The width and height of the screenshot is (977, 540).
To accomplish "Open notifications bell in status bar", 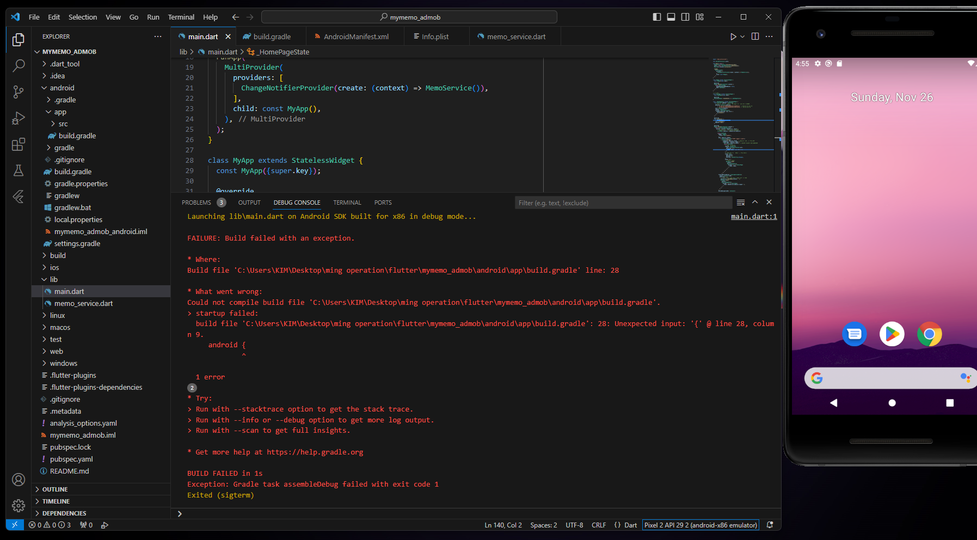I will [770, 525].
